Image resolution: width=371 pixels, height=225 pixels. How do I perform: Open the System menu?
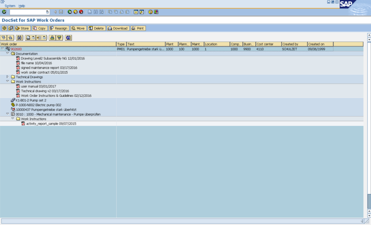(x=10, y=6)
